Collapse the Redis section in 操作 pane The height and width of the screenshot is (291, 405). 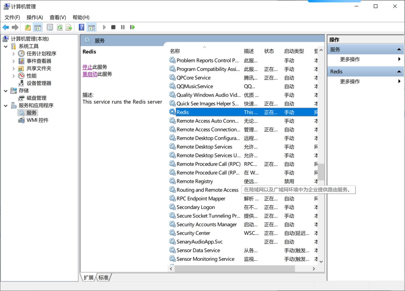[399, 72]
